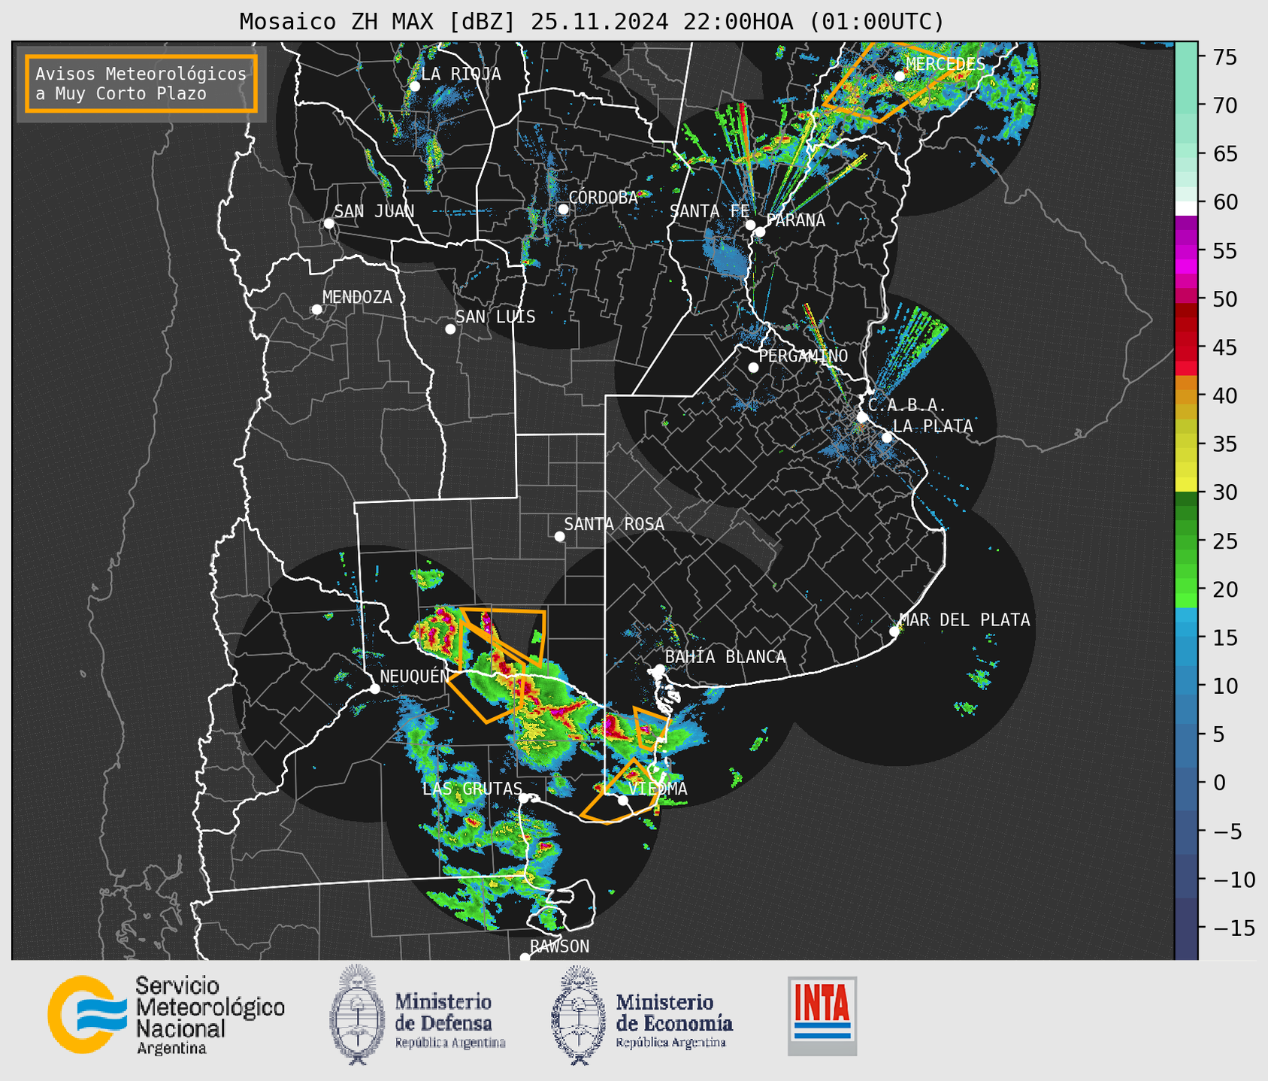Click the Avisos Meteorológicos legend box

tap(141, 83)
